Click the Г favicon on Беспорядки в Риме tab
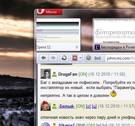Image resolution: width=135 pixels, height=126 pixels. [97, 47]
